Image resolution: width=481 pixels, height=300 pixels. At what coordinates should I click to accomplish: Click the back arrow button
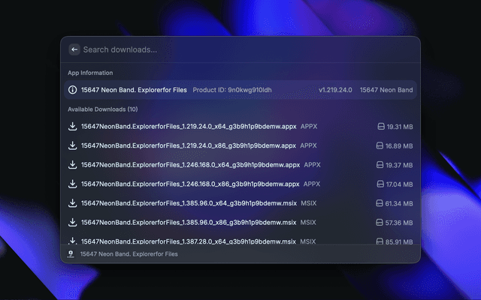pyautogui.click(x=74, y=49)
